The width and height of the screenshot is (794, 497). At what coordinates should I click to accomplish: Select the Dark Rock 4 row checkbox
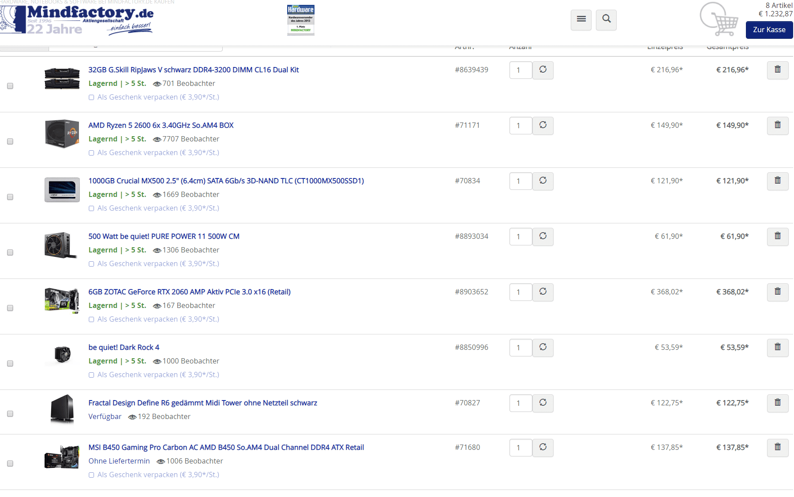(x=10, y=363)
